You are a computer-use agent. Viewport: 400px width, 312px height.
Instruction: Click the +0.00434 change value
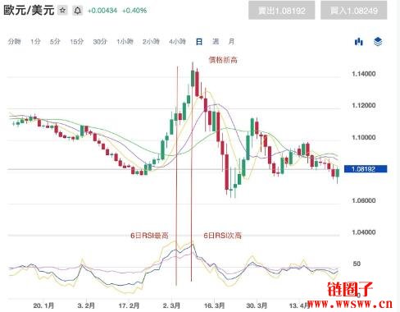102,11
